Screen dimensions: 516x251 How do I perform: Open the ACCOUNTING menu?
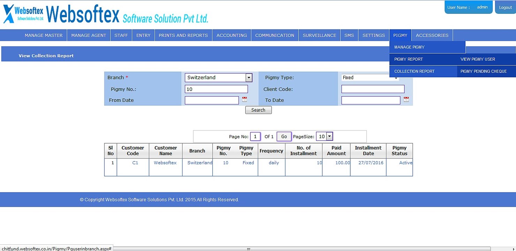coord(232,35)
